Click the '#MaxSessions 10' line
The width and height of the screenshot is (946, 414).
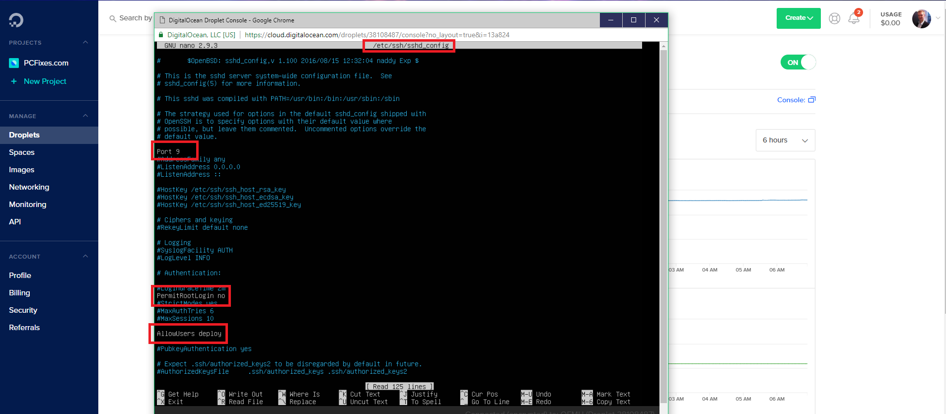[x=185, y=319]
